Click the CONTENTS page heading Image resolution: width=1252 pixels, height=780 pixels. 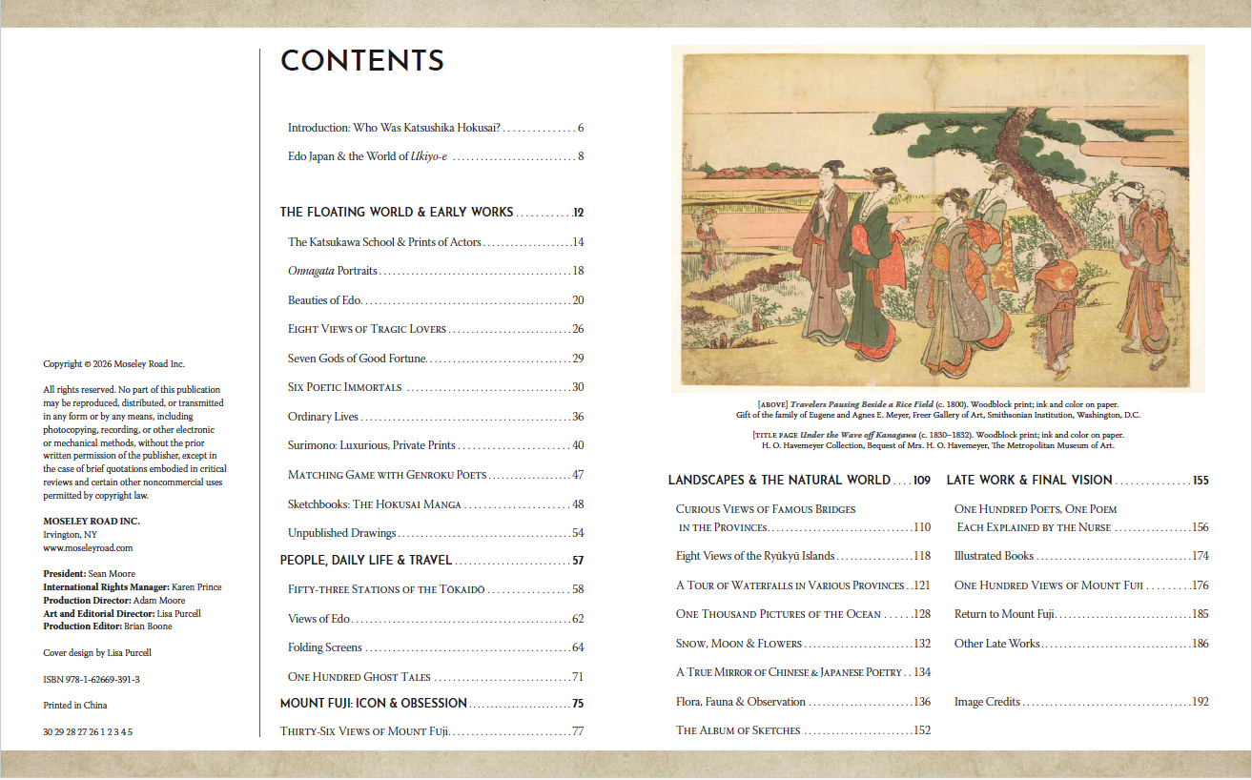(362, 61)
